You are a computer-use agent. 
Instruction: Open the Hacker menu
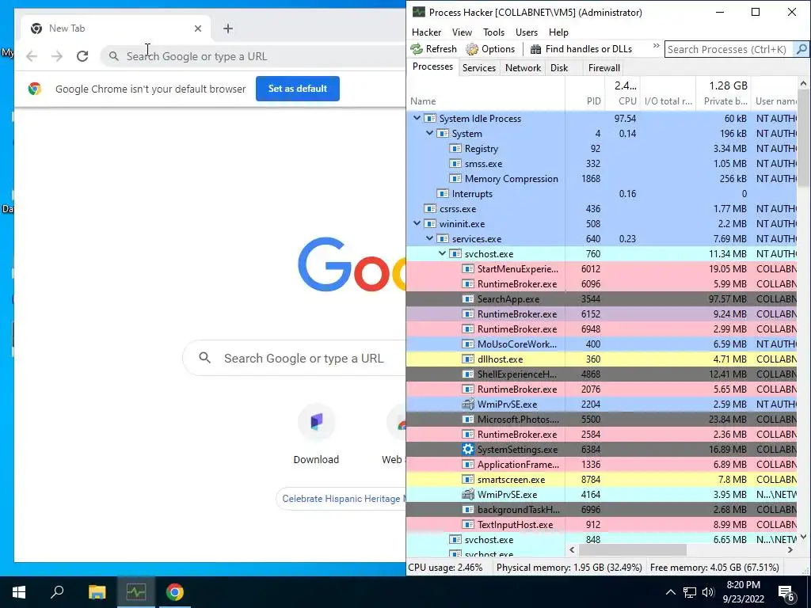(426, 32)
